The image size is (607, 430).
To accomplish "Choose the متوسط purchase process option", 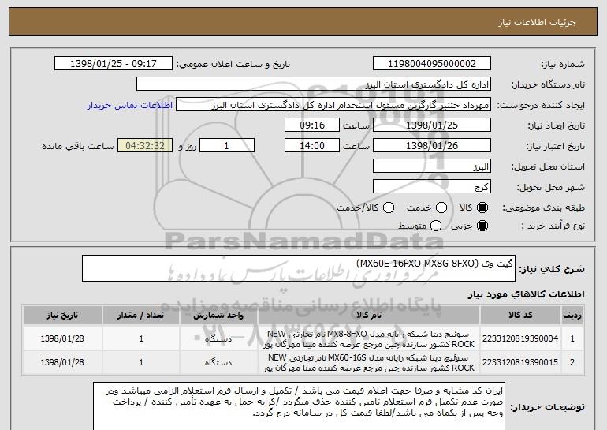I will (x=436, y=226).
